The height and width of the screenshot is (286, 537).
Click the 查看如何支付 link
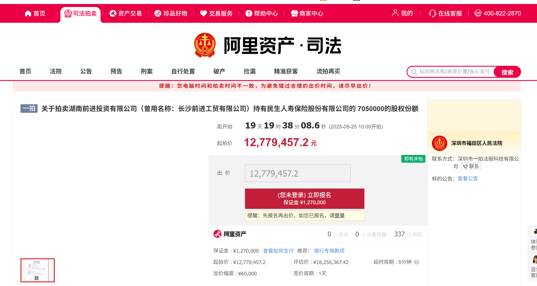coord(278,251)
